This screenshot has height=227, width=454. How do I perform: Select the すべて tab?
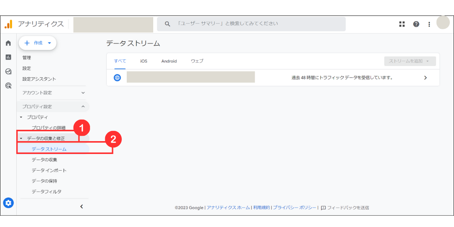click(x=120, y=61)
